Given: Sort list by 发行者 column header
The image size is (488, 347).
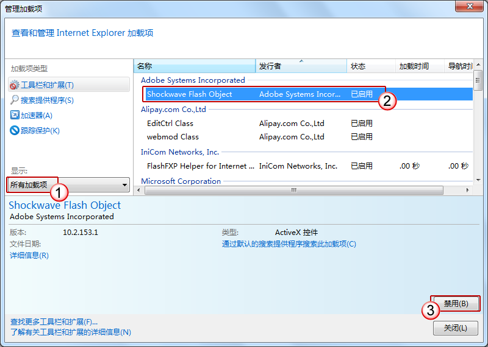Looking at the screenshot, I should (301, 66).
